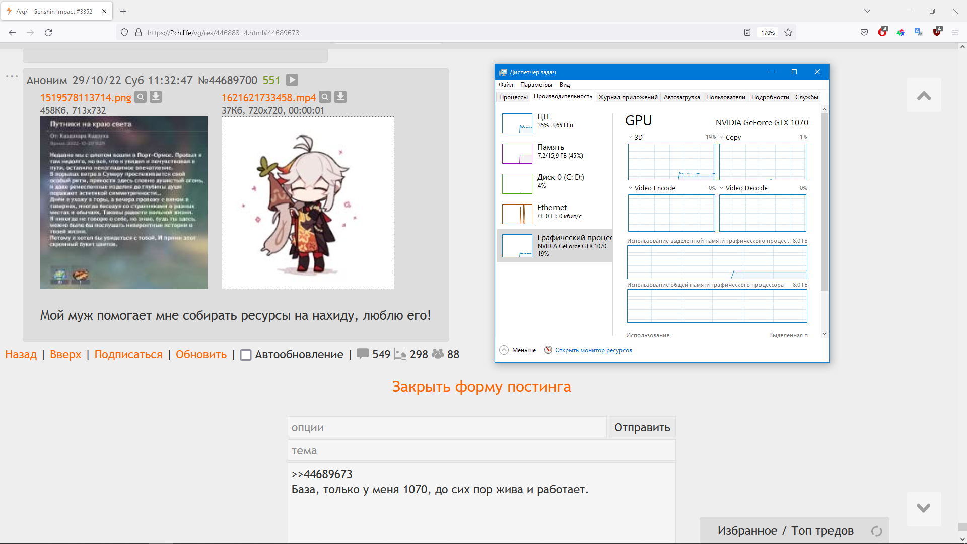Enable the Автообновление checkbox
The height and width of the screenshot is (544, 967).
[246, 355]
